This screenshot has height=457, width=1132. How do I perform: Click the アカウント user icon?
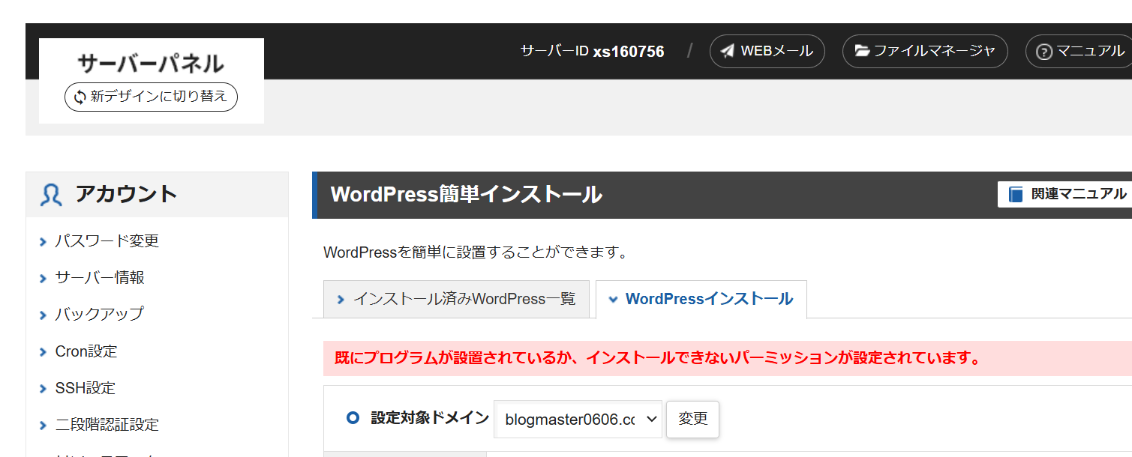pyautogui.click(x=51, y=195)
